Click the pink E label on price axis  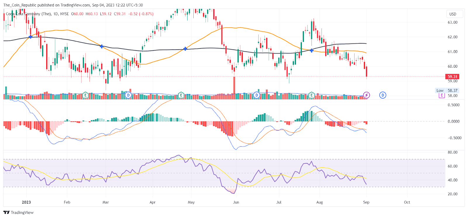(x=441, y=95)
